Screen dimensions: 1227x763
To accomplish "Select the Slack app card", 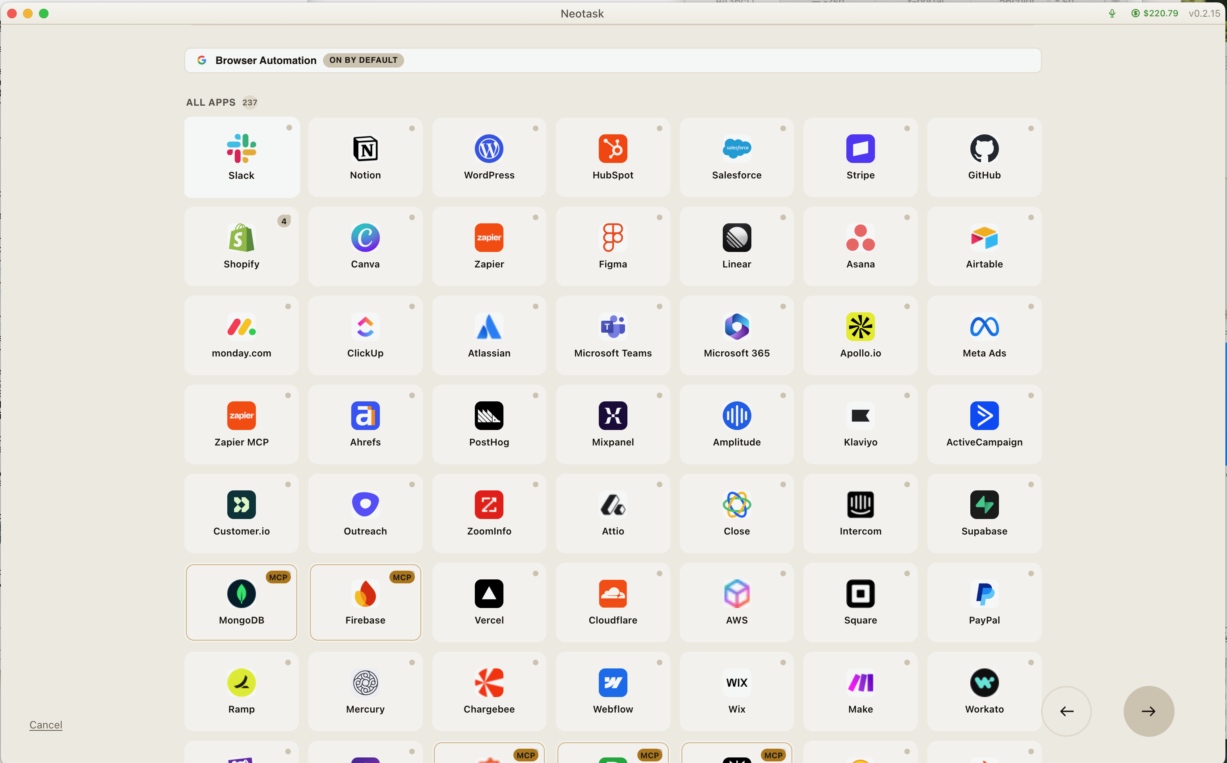I will pyautogui.click(x=242, y=157).
